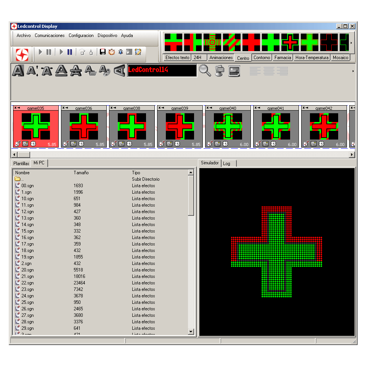Click the strikethrough text style icon
366x366 pixels.
click(x=76, y=71)
